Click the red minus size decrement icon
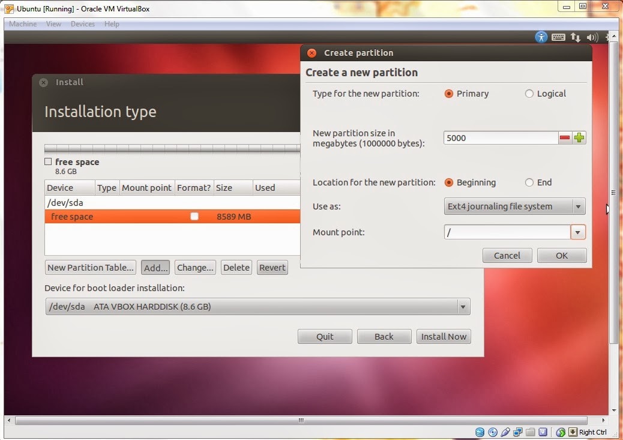The height and width of the screenshot is (440, 623). 565,137
